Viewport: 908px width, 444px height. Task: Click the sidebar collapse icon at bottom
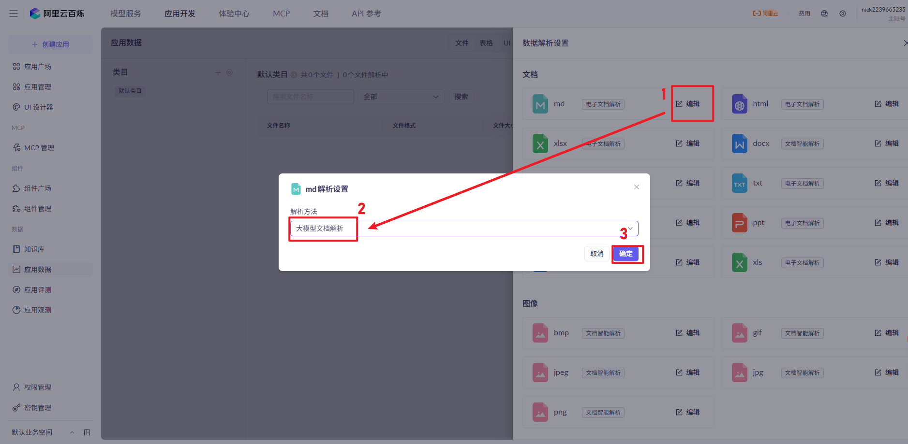tap(87, 432)
